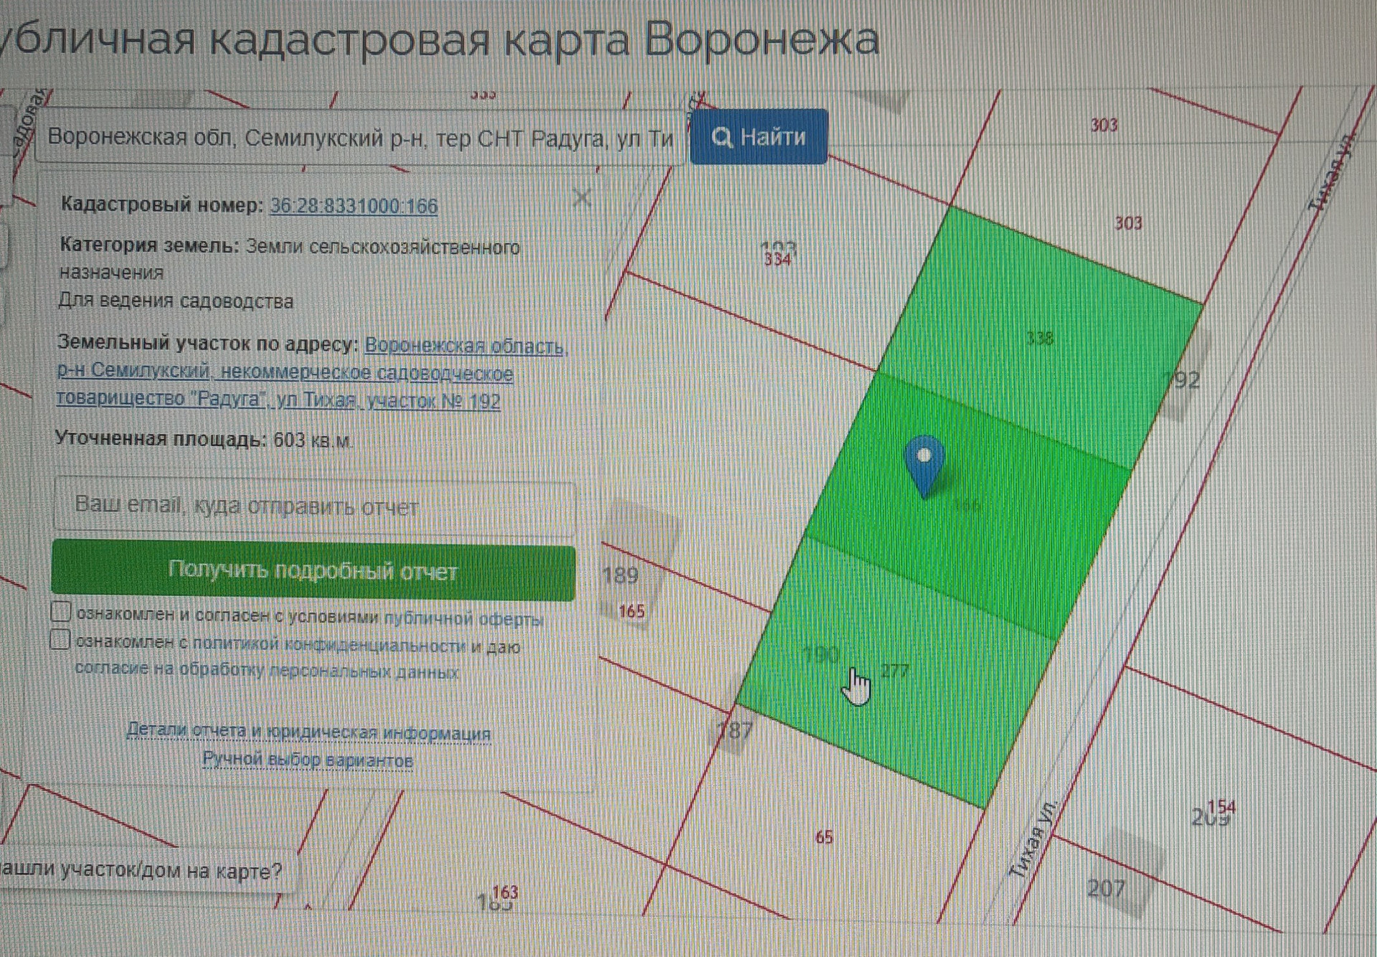Image resolution: width=1377 pixels, height=957 pixels.
Task: Select parcel labeled 277 on map
Action: [x=894, y=671]
